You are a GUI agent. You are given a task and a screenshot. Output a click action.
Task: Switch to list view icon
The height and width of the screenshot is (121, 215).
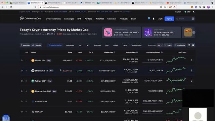click(x=189, y=45)
